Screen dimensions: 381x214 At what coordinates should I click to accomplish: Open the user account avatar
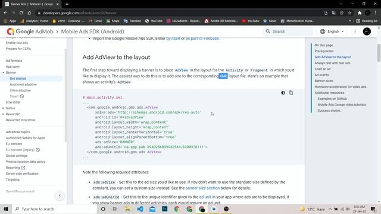click(x=367, y=32)
